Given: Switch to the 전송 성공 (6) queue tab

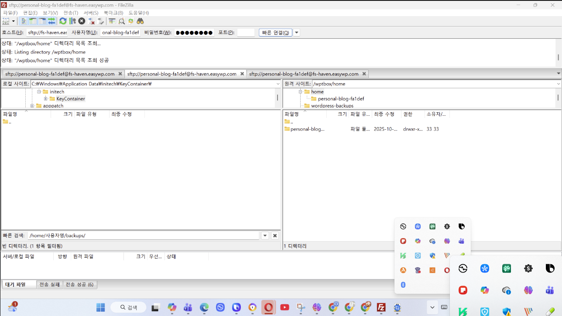Looking at the screenshot, I should [80, 285].
